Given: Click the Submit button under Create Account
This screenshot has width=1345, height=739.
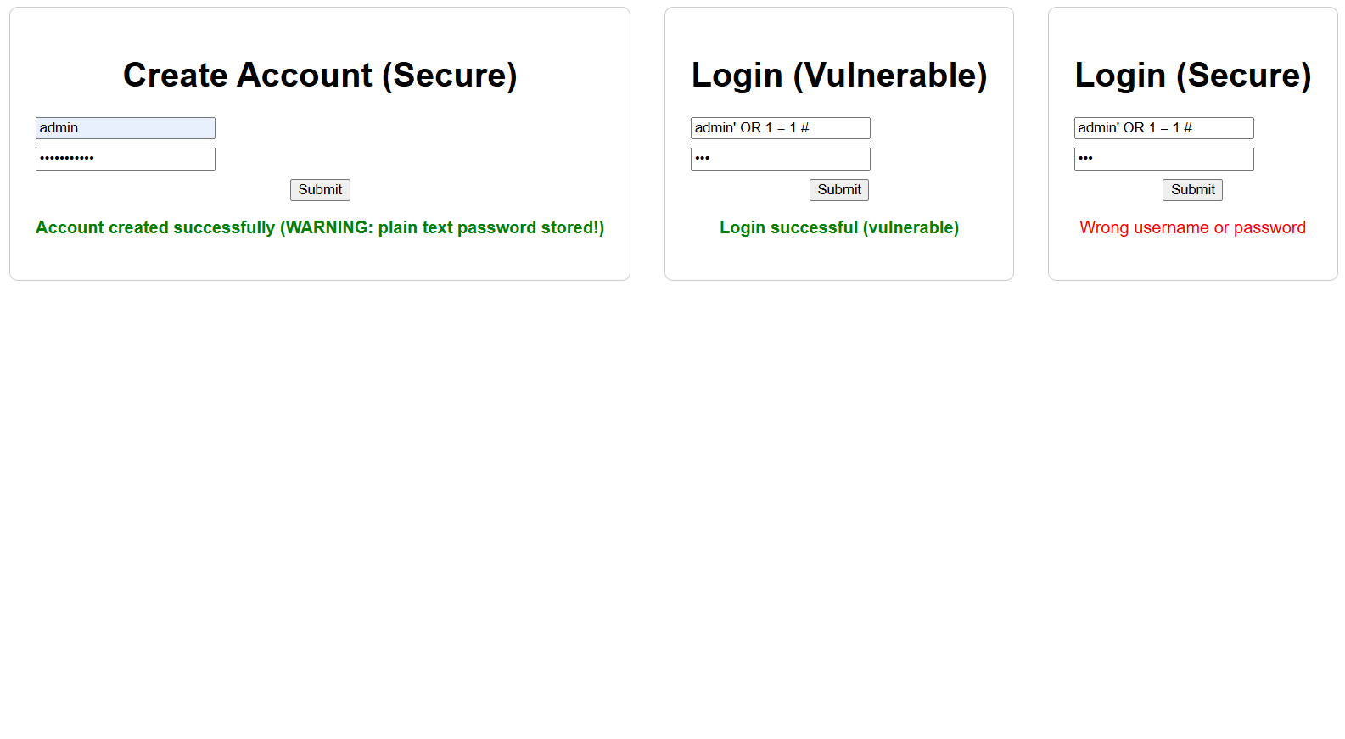Looking at the screenshot, I should pyautogui.click(x=320, y=189).
